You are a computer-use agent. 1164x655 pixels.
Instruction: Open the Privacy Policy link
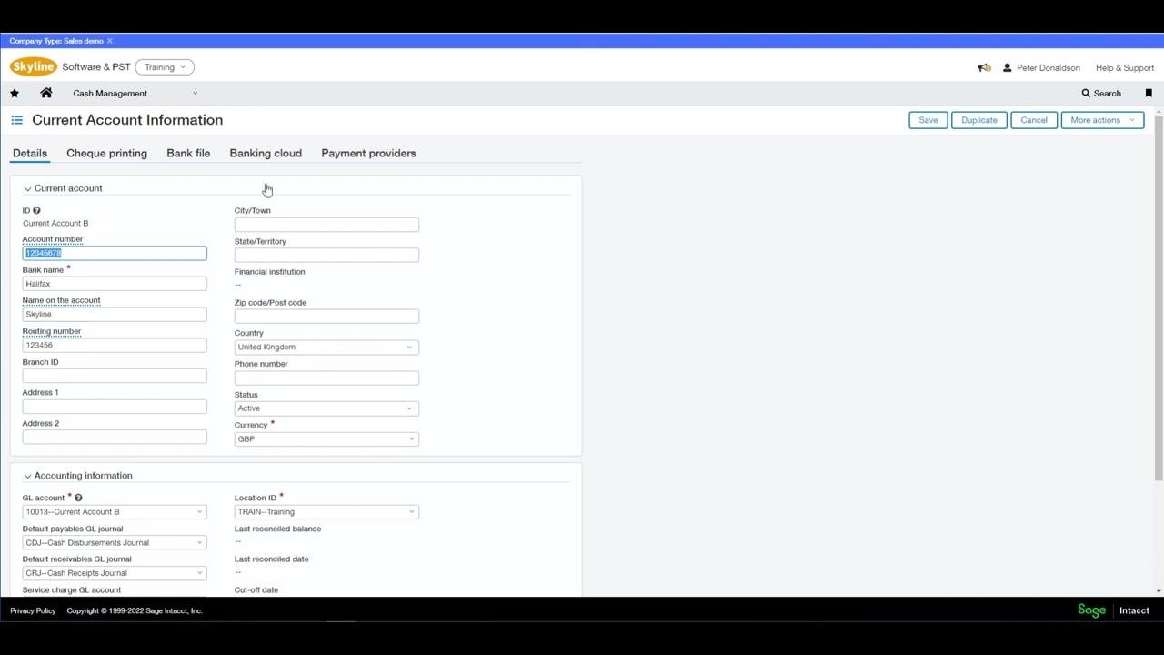click(33, 610)
